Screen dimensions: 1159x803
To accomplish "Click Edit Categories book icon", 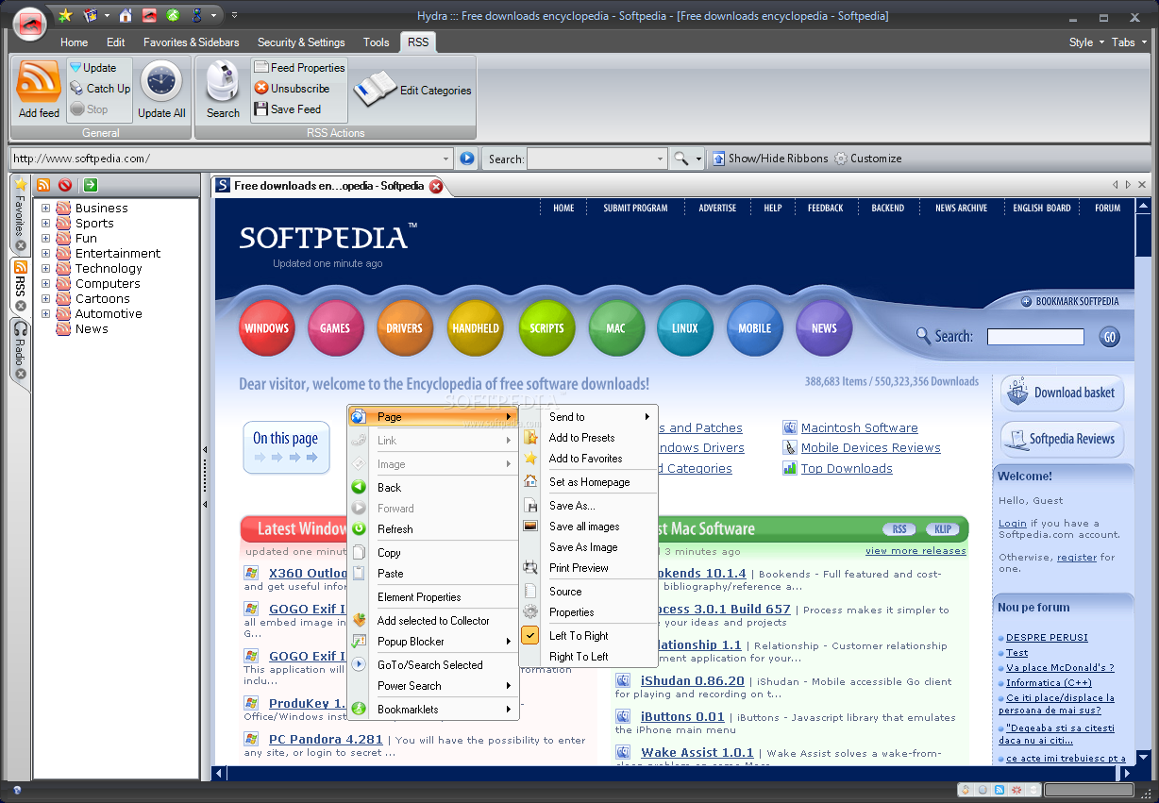I will click(x=375, y=90).
